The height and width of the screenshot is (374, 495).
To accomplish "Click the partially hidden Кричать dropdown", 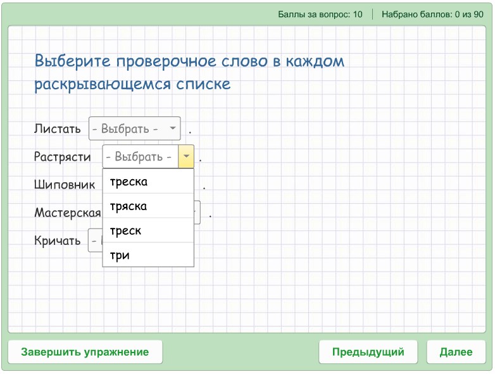I will (x=94, y=240).
